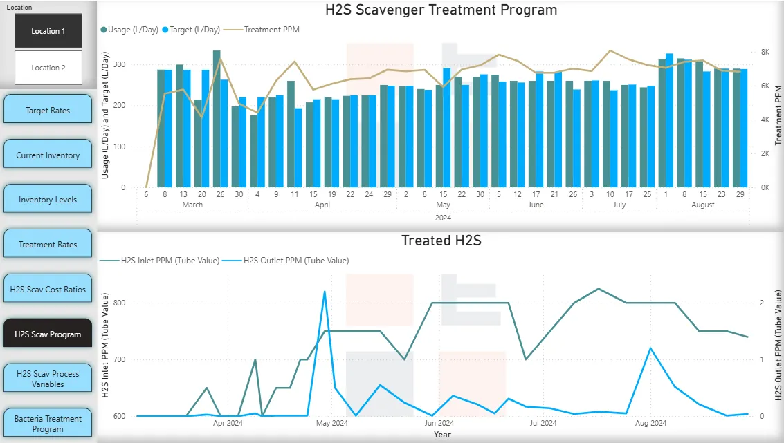Click the H2S Scavenger Treatment Program title
Viewport: 784px width, 443px height.
coord(441,10)
